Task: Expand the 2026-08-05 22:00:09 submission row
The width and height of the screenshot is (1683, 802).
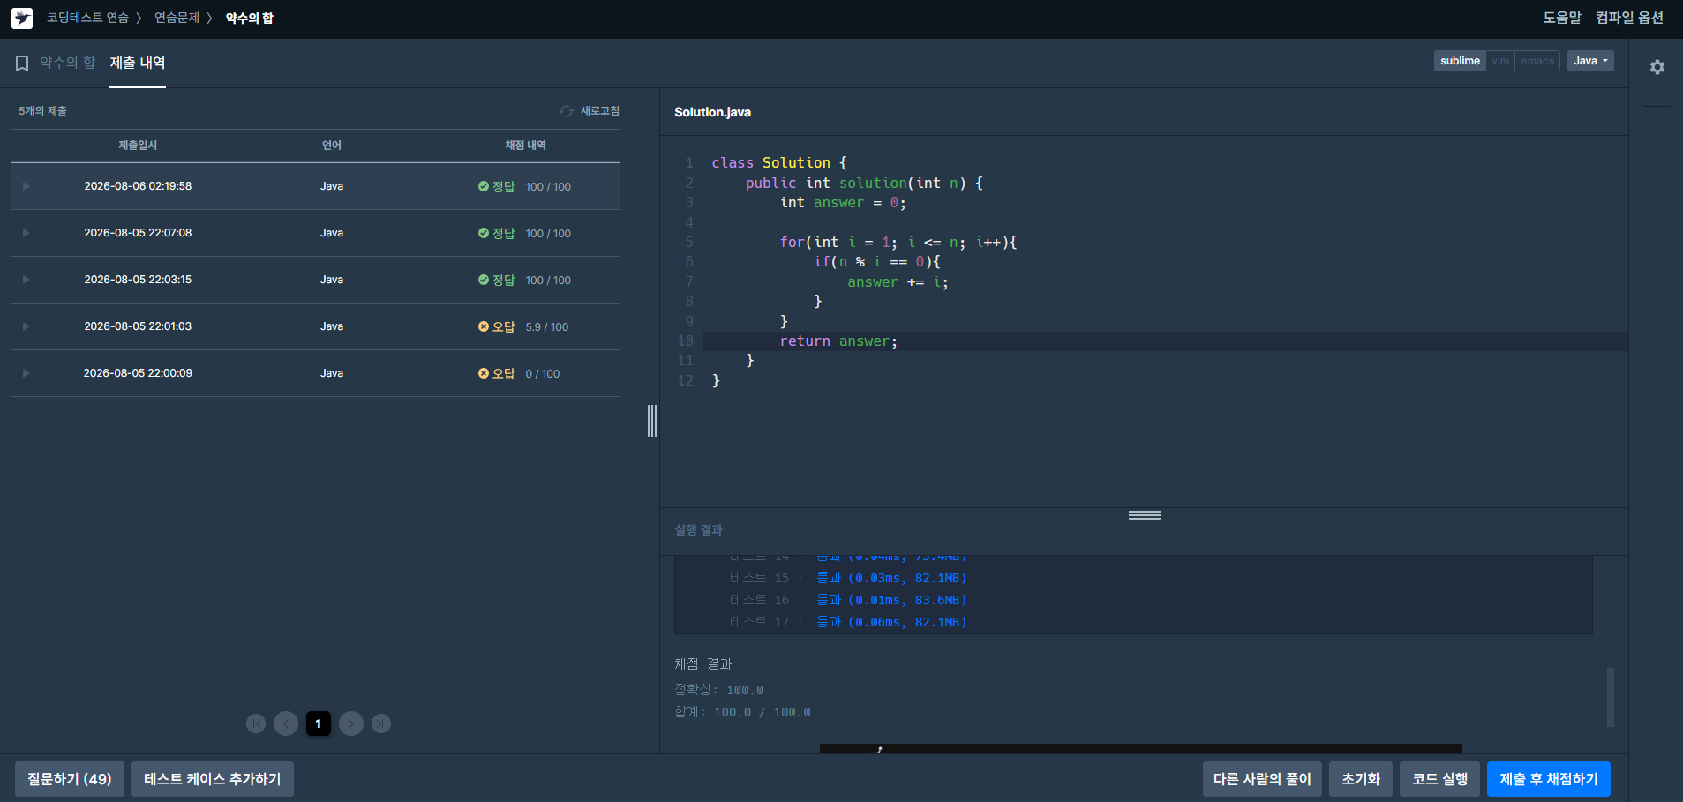Action: pyautogui.click(x=26, y=373)
